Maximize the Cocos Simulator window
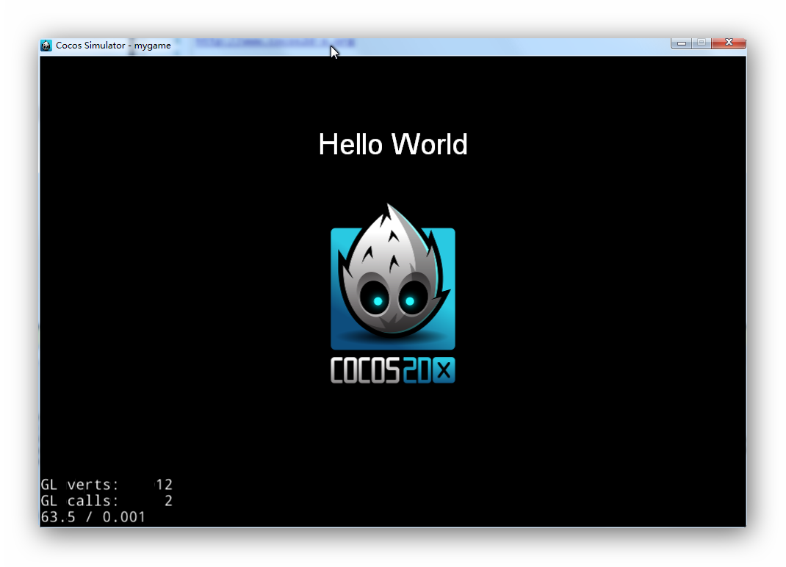This screenshot has height=567, width=786. [702, 43]
